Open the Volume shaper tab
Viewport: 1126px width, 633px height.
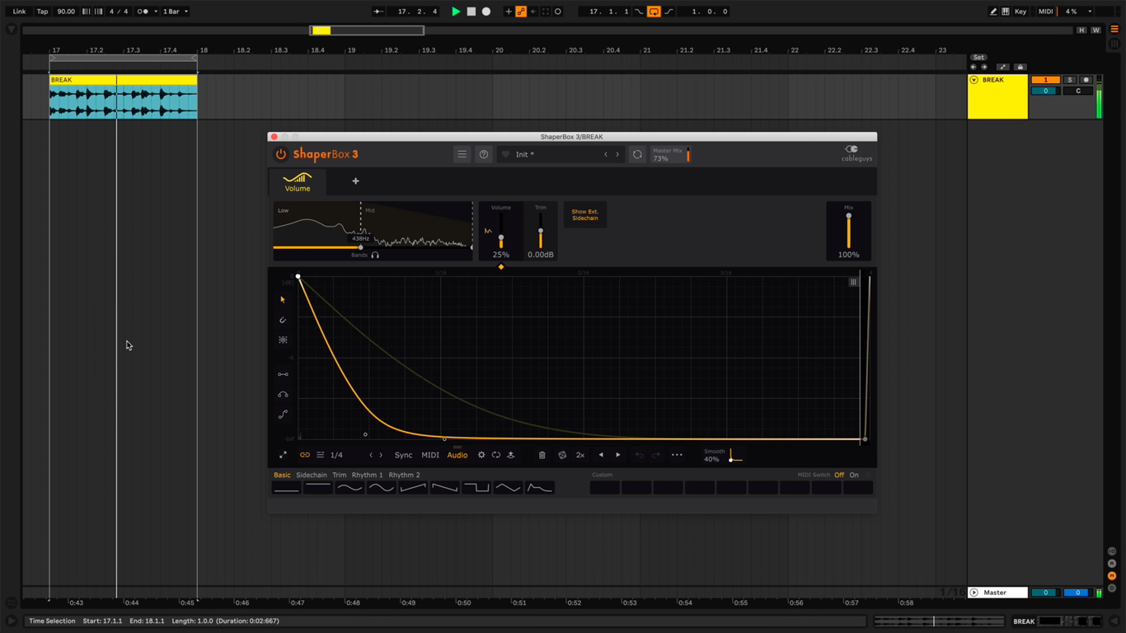[298, 182]
